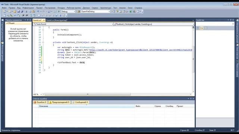
Task: Click the editor vertical scrollbar thumb
Action: (x=193, y=59)
